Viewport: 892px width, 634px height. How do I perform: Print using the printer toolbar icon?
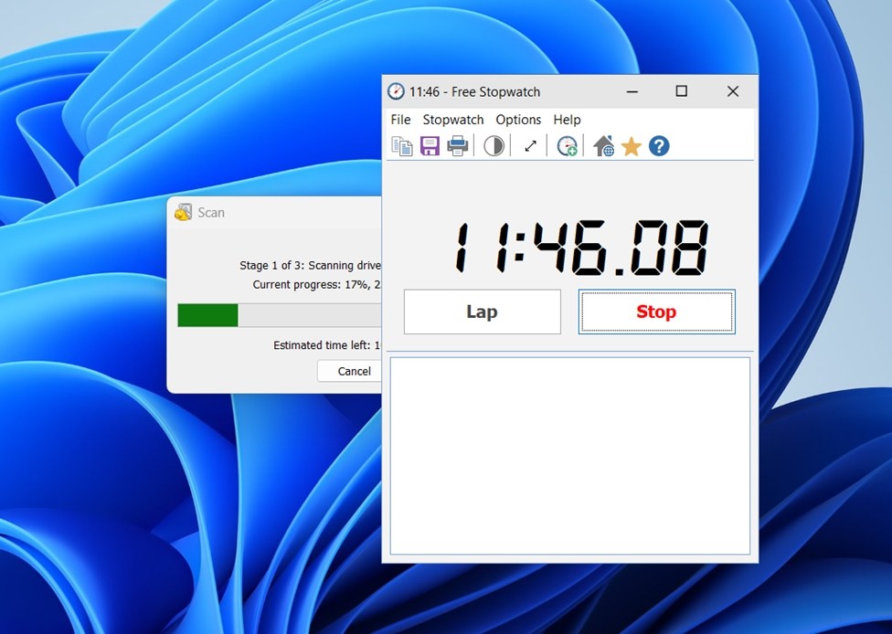click(458, 146)
